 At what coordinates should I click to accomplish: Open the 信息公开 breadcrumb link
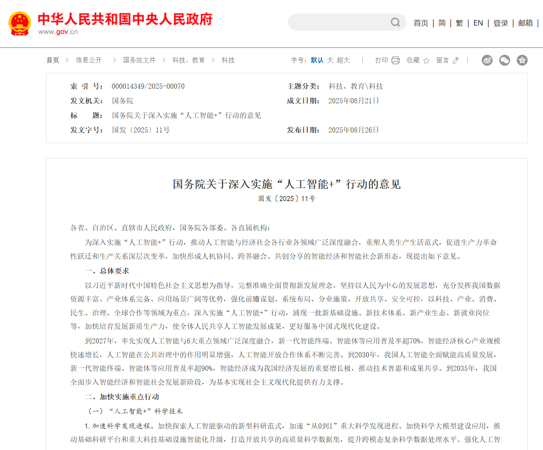tap(89, 60)
